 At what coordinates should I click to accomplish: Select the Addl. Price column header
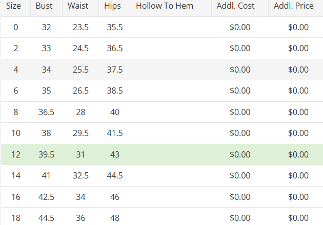coord(297,6)
